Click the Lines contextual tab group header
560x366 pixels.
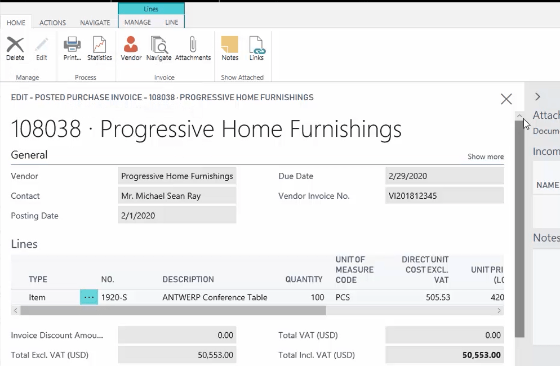(151, 9)
